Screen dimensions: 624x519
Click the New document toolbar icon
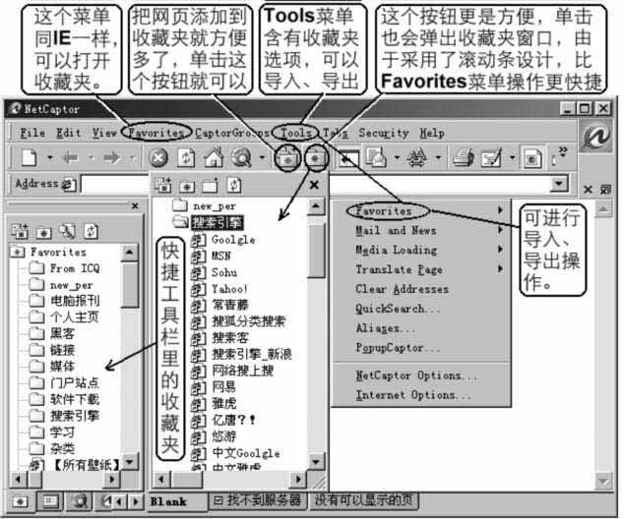coord(30,158)
